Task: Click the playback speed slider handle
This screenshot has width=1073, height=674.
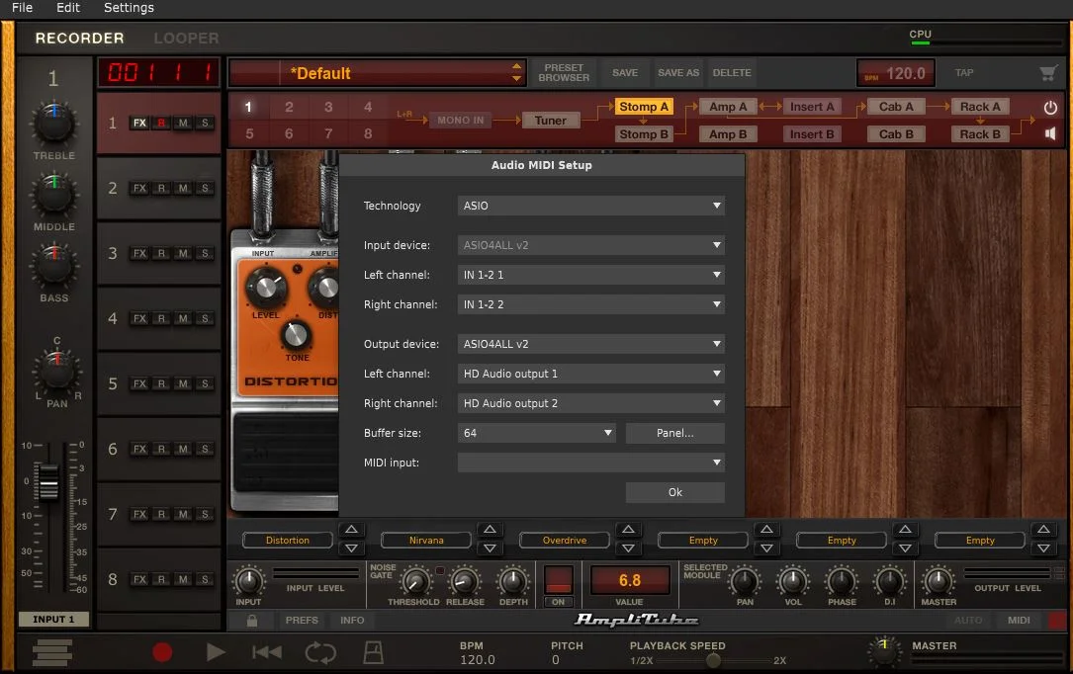Action: [713, 660]
